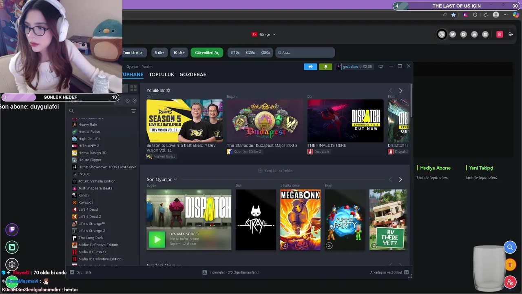522x294 pixels.
Task: Click the library search field
Action: pos(99,111)
